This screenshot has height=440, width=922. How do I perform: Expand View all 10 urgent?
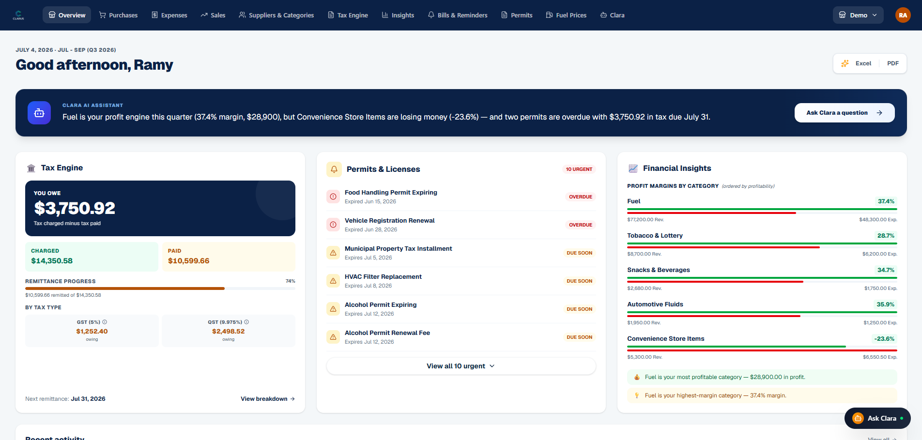click(x=461, y=366)
